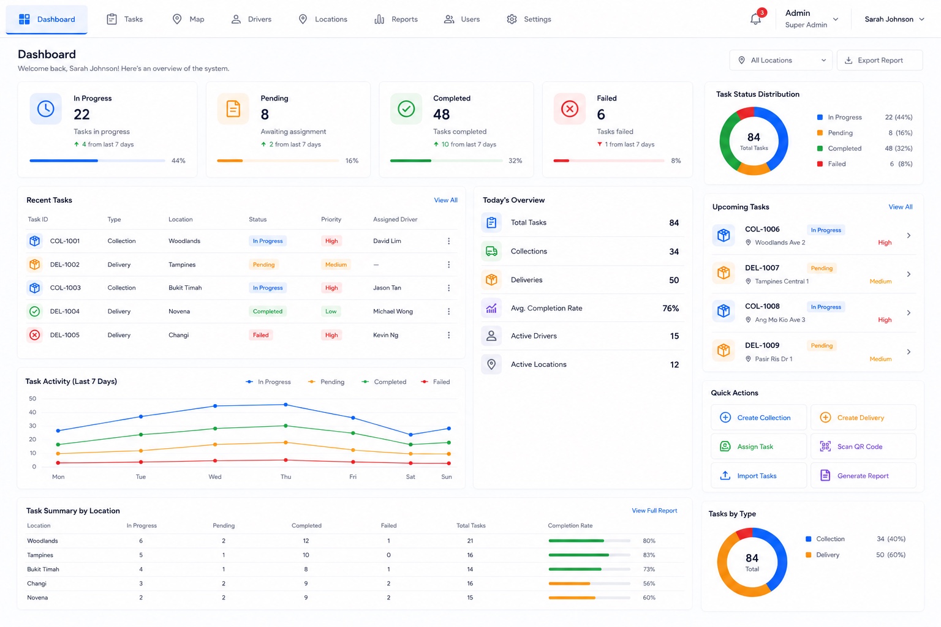Open the Locations tab
Screen dimensions: 941x627
322,19
